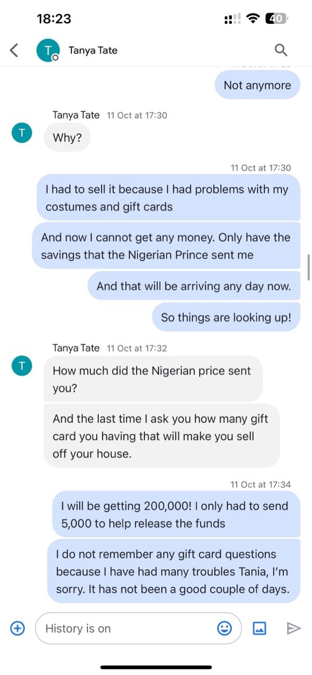Tap the plus icon to add attachments

point(17,628)
